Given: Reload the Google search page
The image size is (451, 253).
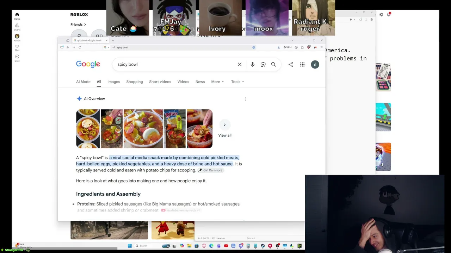Looking at the screenshot, I should pyautogui.click(x=80, y=47).
